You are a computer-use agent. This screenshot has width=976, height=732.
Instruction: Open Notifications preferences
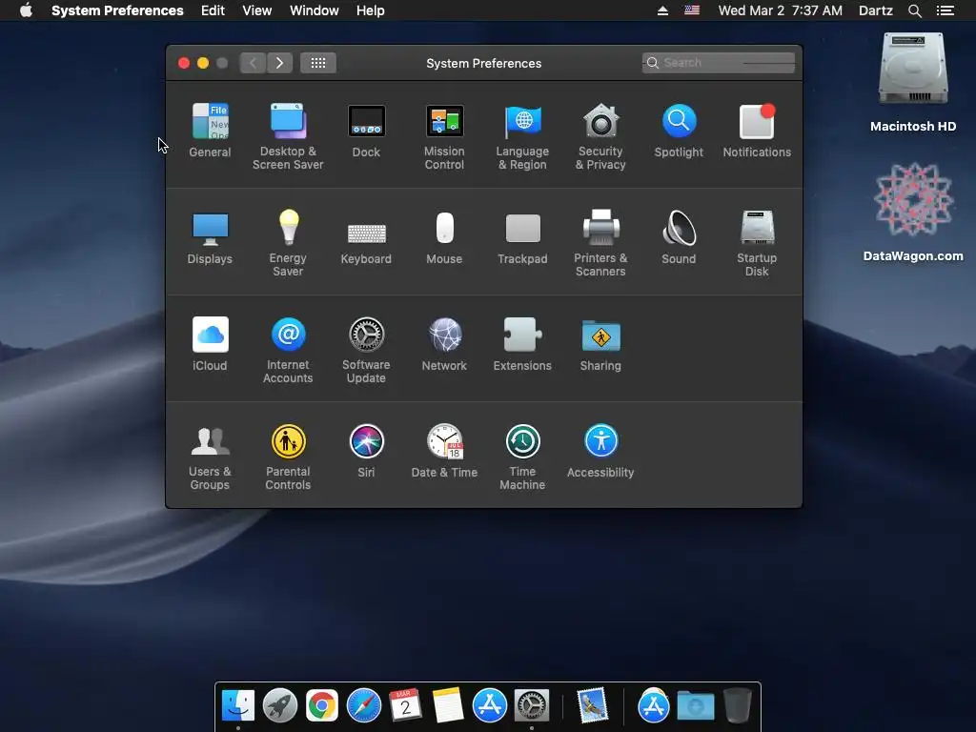tap(757, 130)
